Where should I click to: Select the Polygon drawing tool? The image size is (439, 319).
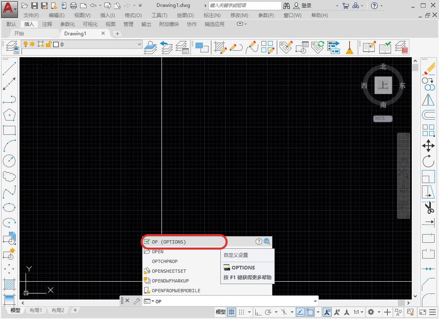pyautogui.click(x=9, y=115)
